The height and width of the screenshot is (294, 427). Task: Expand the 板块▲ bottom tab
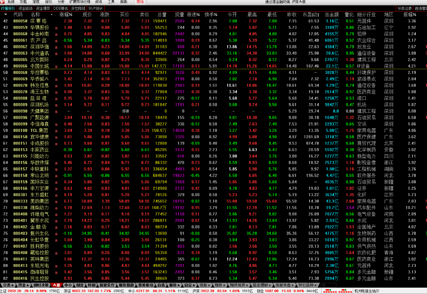(x=174, y=285)
